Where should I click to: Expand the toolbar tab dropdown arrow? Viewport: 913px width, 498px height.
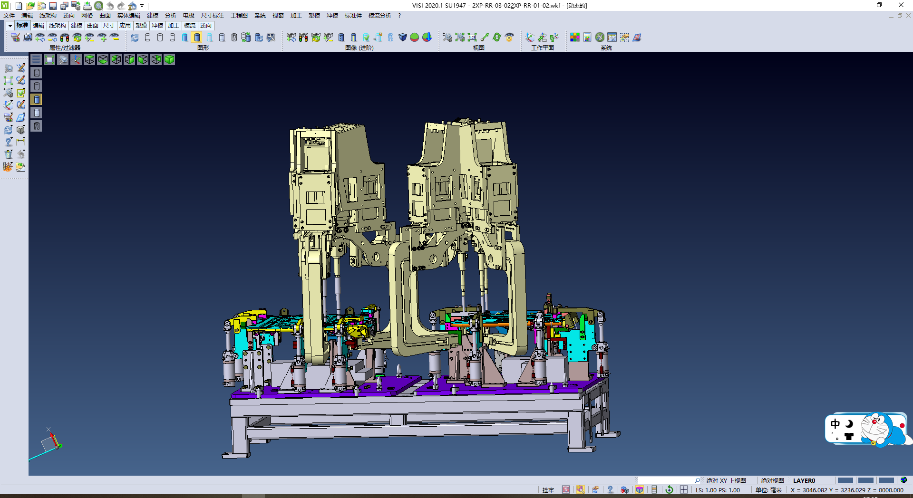pos(10,26)
